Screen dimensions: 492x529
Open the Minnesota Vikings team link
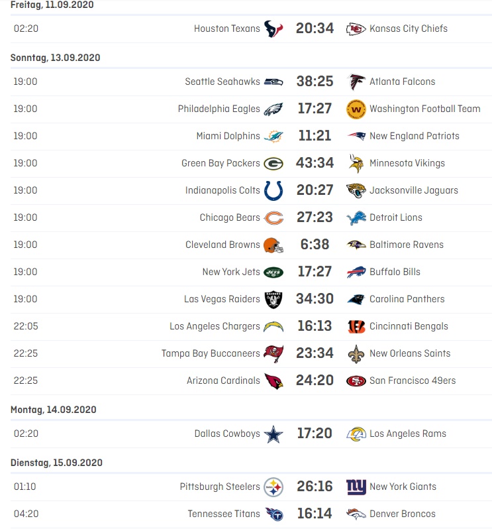pos(407,163)
